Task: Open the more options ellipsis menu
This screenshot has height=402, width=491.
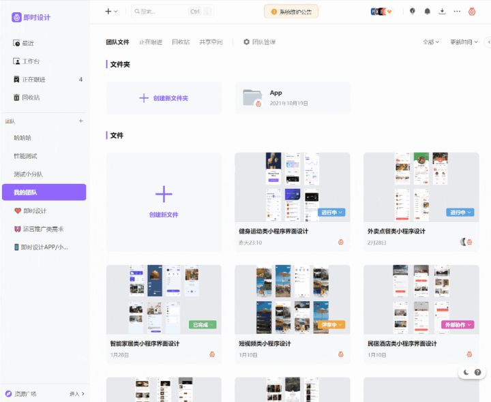Action: pos(457,12)
